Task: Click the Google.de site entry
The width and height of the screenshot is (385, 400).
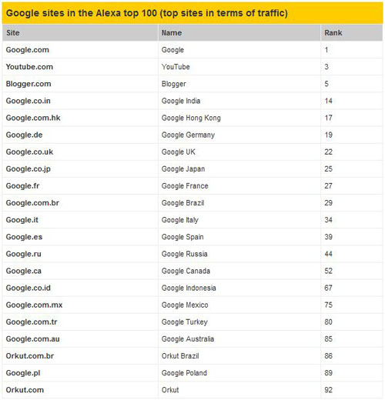Action: pos(24,135)
